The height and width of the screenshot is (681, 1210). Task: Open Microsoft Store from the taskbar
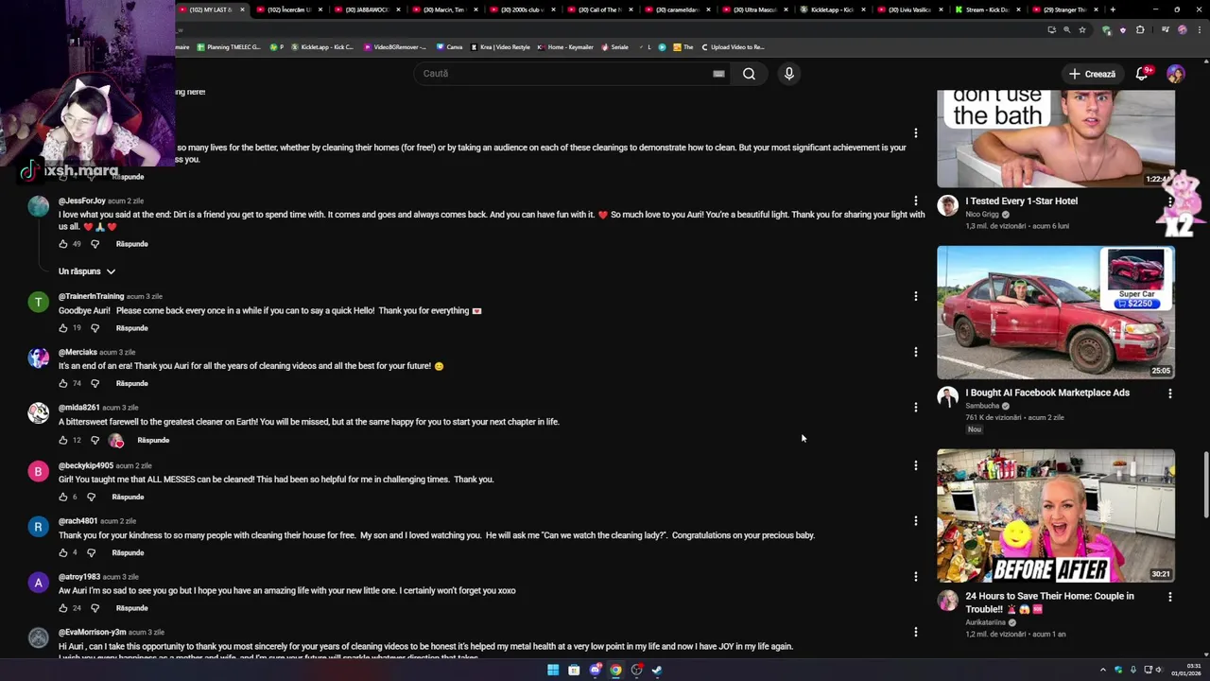click(x=574, y=670)
